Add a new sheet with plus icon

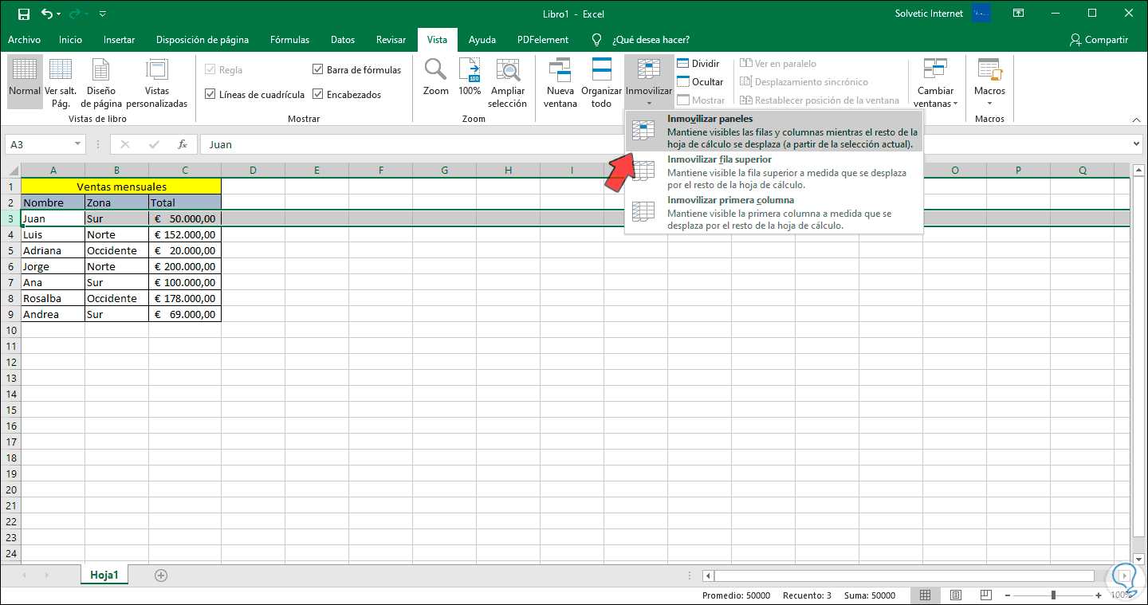[x=161, y=575]
